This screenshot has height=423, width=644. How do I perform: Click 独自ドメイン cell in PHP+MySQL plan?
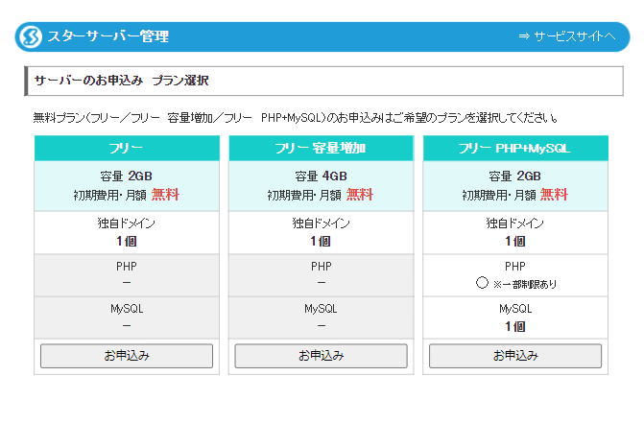pos(515,232)
